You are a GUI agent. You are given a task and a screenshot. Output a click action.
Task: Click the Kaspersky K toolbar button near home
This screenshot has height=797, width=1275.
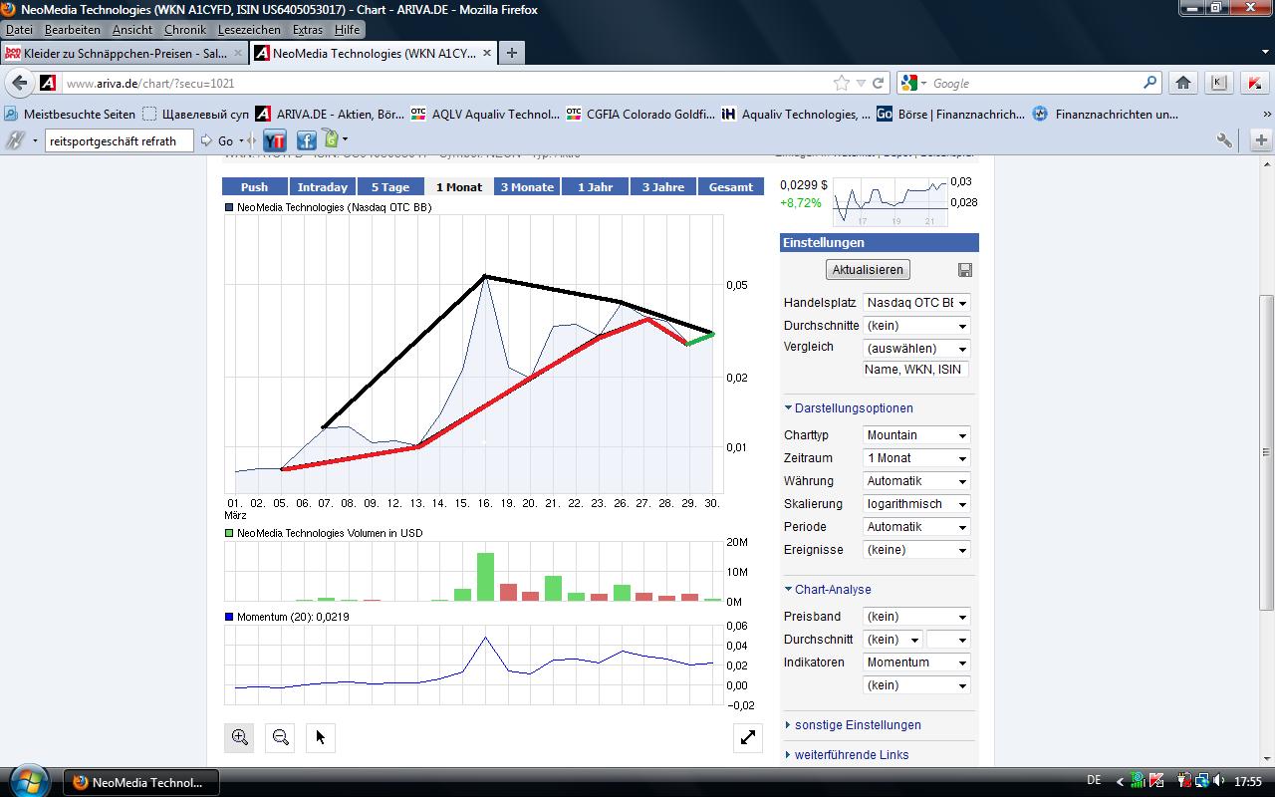(x=1219, y=84)
